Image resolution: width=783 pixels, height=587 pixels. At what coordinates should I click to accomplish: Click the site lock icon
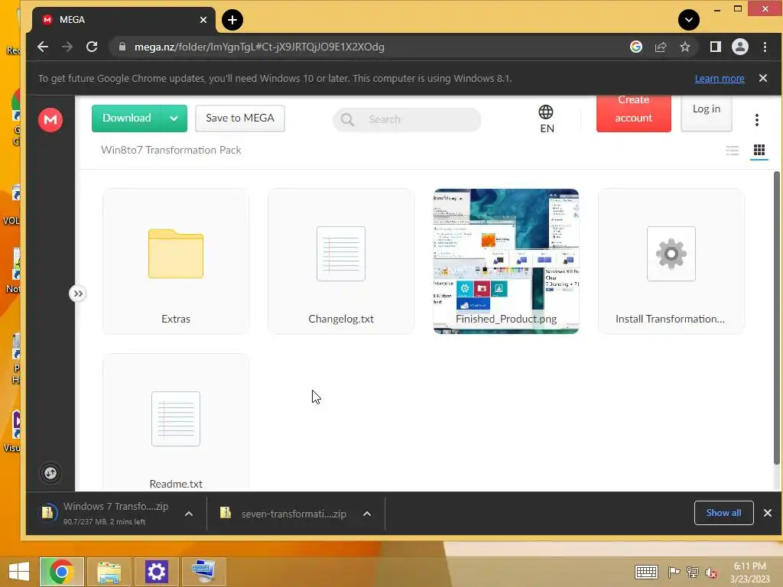tap(122, 47)
